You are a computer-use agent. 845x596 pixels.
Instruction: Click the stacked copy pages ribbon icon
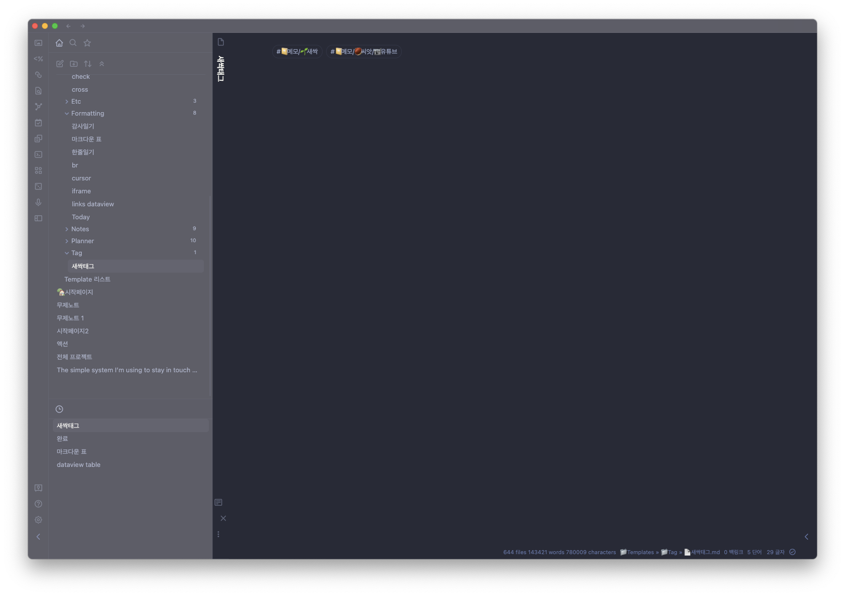pos(38,139)
